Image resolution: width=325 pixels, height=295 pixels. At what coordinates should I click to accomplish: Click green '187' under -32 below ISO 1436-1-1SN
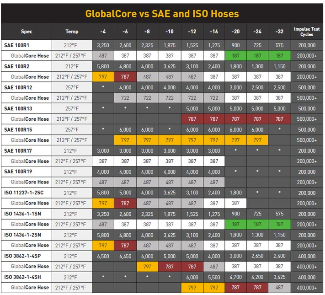point(279,224)
